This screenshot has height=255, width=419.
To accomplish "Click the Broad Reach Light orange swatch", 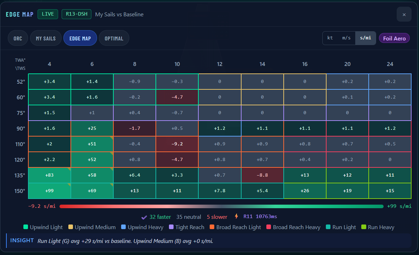I will point(212,227).
